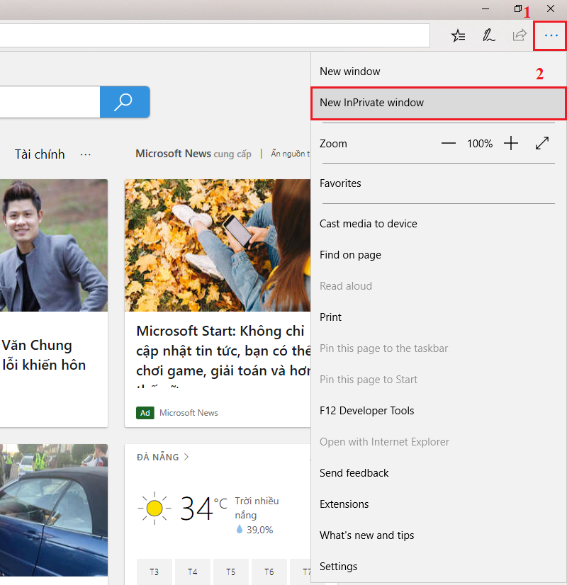Select New InPrivate window

click(371, 103)
